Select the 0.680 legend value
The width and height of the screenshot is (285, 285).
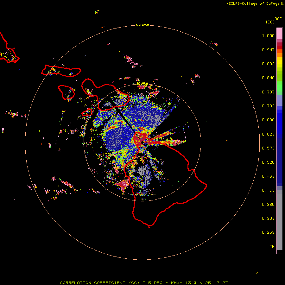(x=268, y=120)
